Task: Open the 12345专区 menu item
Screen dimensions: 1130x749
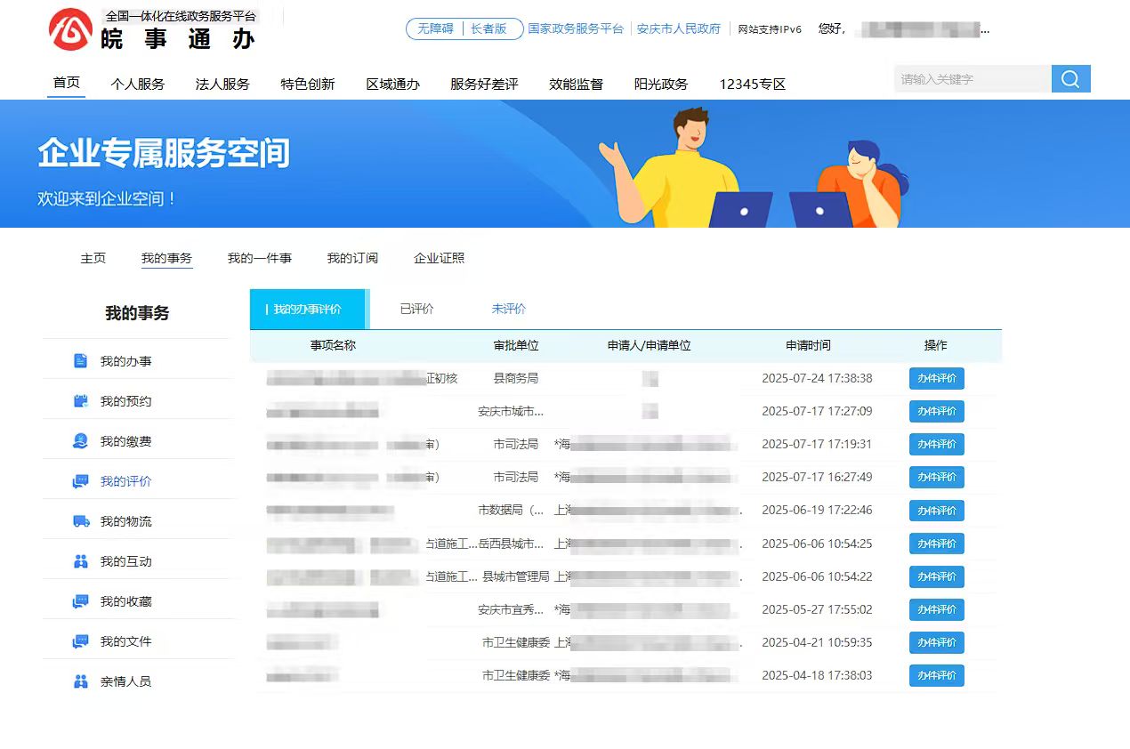Action: 752,85
